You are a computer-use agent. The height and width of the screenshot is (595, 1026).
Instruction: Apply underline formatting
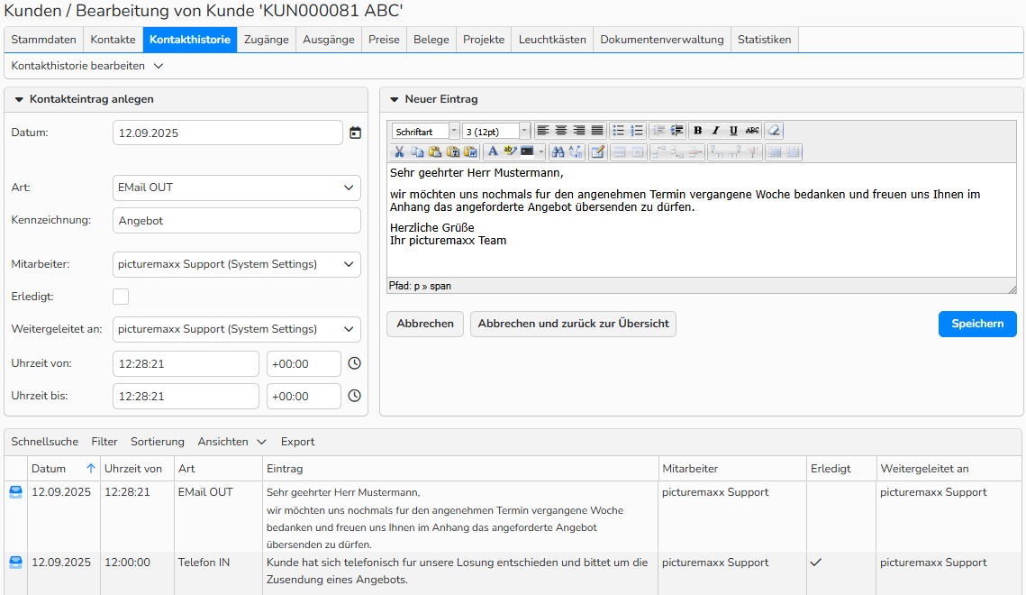[733, 131]
